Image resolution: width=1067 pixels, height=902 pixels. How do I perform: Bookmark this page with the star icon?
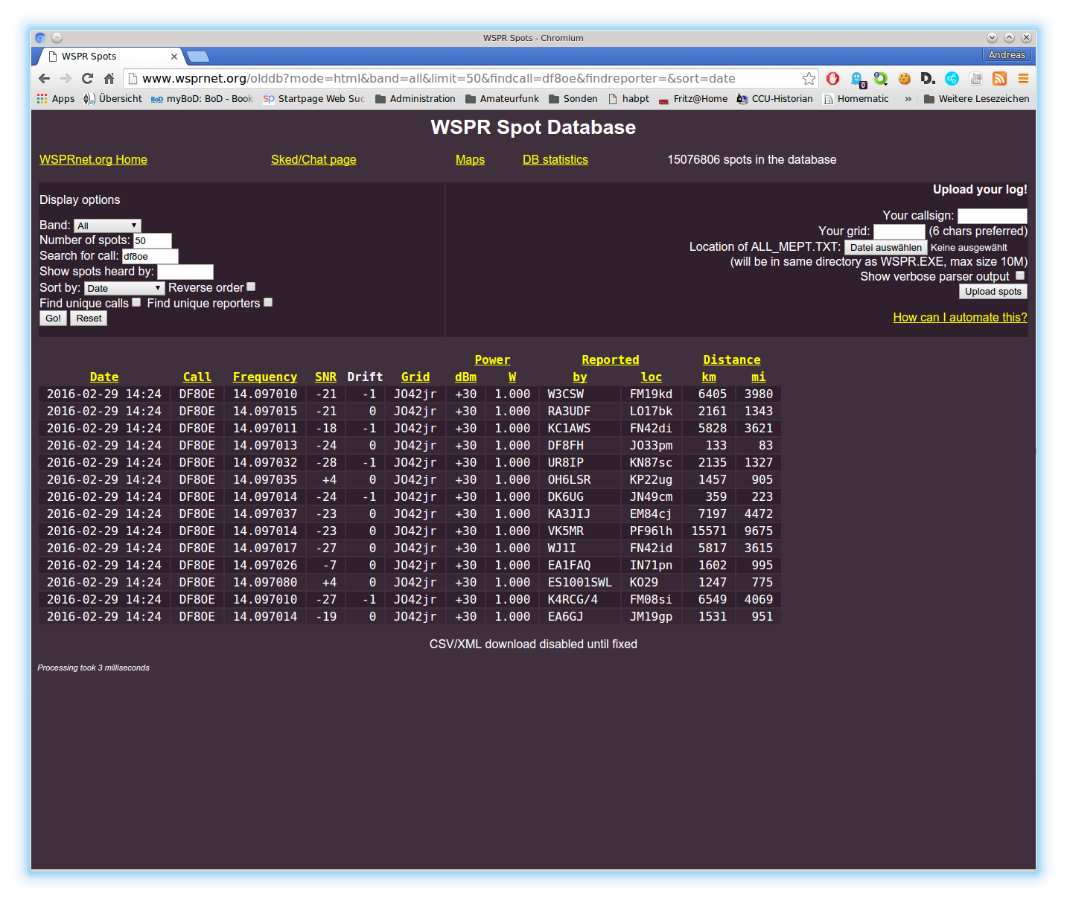[x=809, y=79]
